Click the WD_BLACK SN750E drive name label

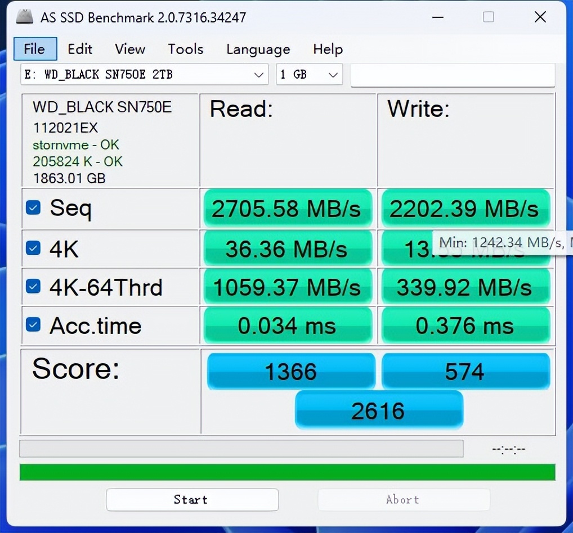pyautogui.click(x=102, y=107)
